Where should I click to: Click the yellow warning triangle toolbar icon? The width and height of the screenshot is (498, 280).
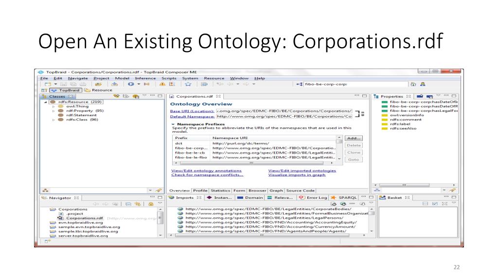(162, 84)
